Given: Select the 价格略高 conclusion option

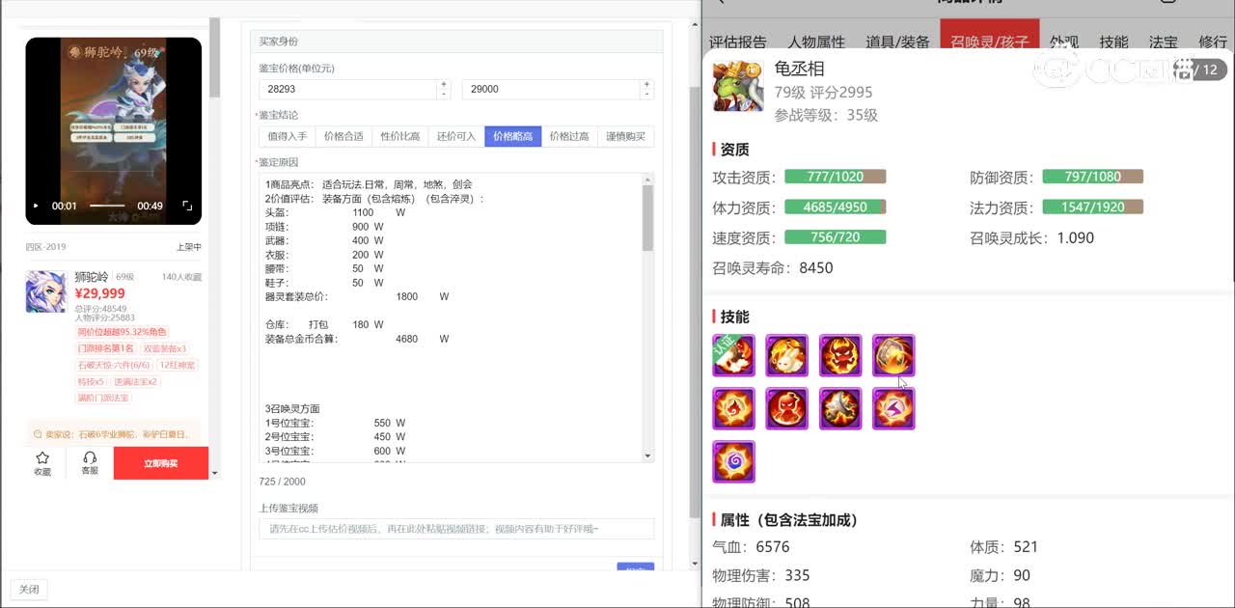Looking at the screenshot, I should click(x=513, y=136).
